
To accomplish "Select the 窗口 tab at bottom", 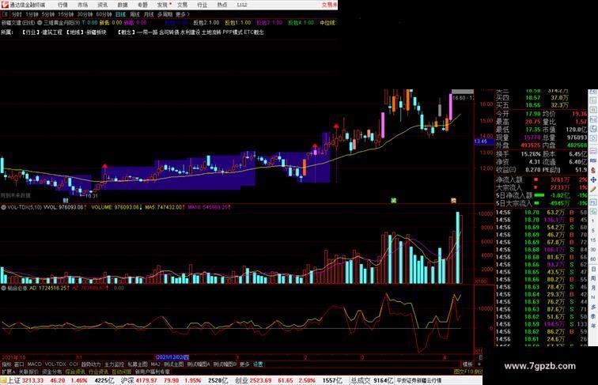I will (19, 364).
